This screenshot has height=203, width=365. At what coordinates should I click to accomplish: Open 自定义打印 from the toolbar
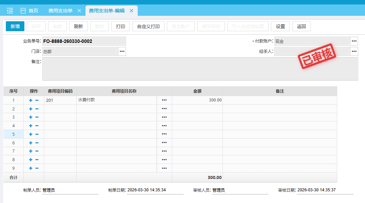[x=148, y=26]
